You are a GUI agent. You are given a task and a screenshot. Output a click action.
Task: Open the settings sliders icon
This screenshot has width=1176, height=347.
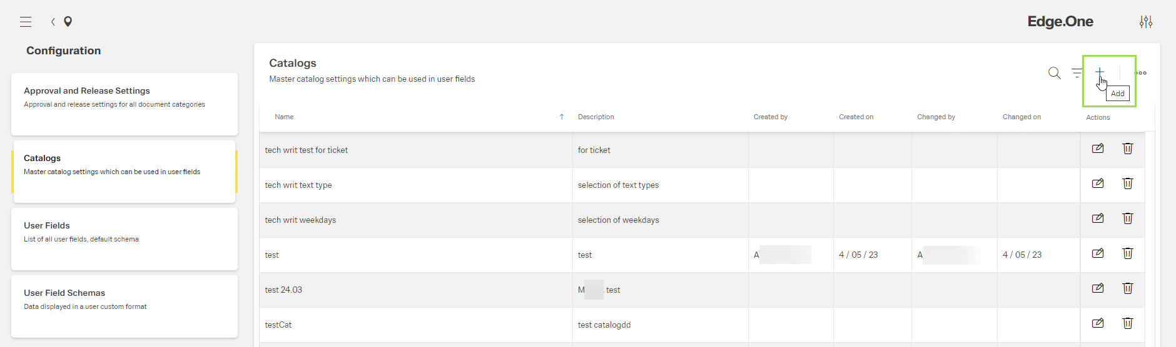coord(1145,22)
